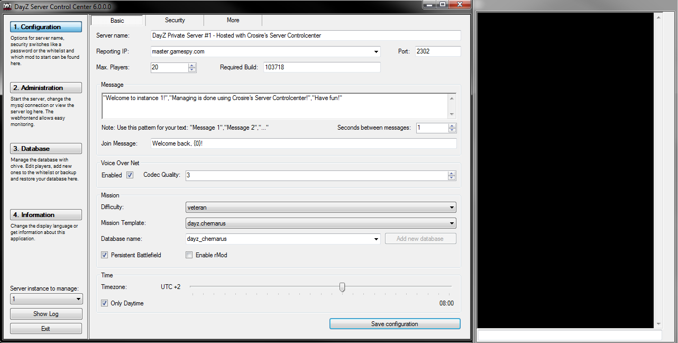Click the Codec Quality number field

pos(317,176)
